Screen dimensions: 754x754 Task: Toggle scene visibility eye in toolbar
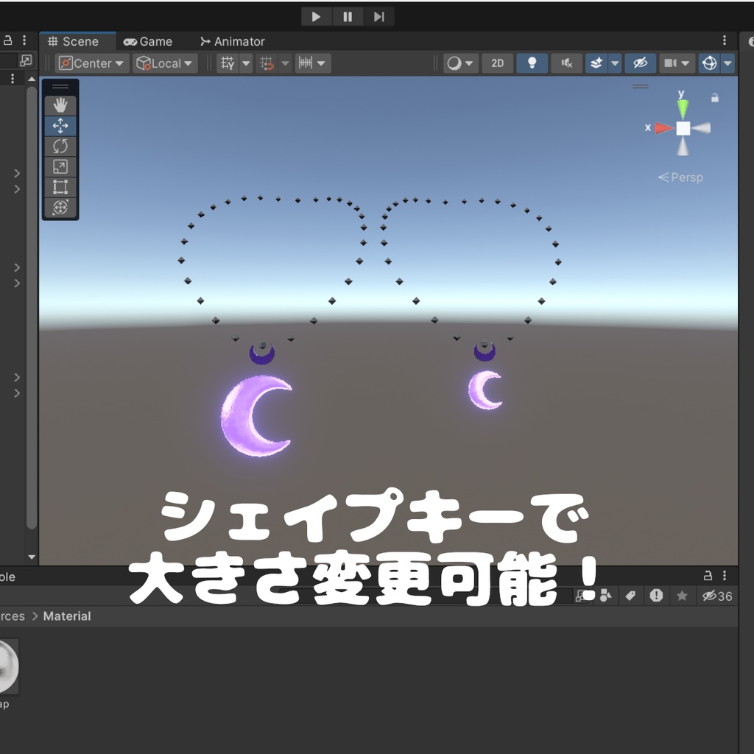click(640, 63)
